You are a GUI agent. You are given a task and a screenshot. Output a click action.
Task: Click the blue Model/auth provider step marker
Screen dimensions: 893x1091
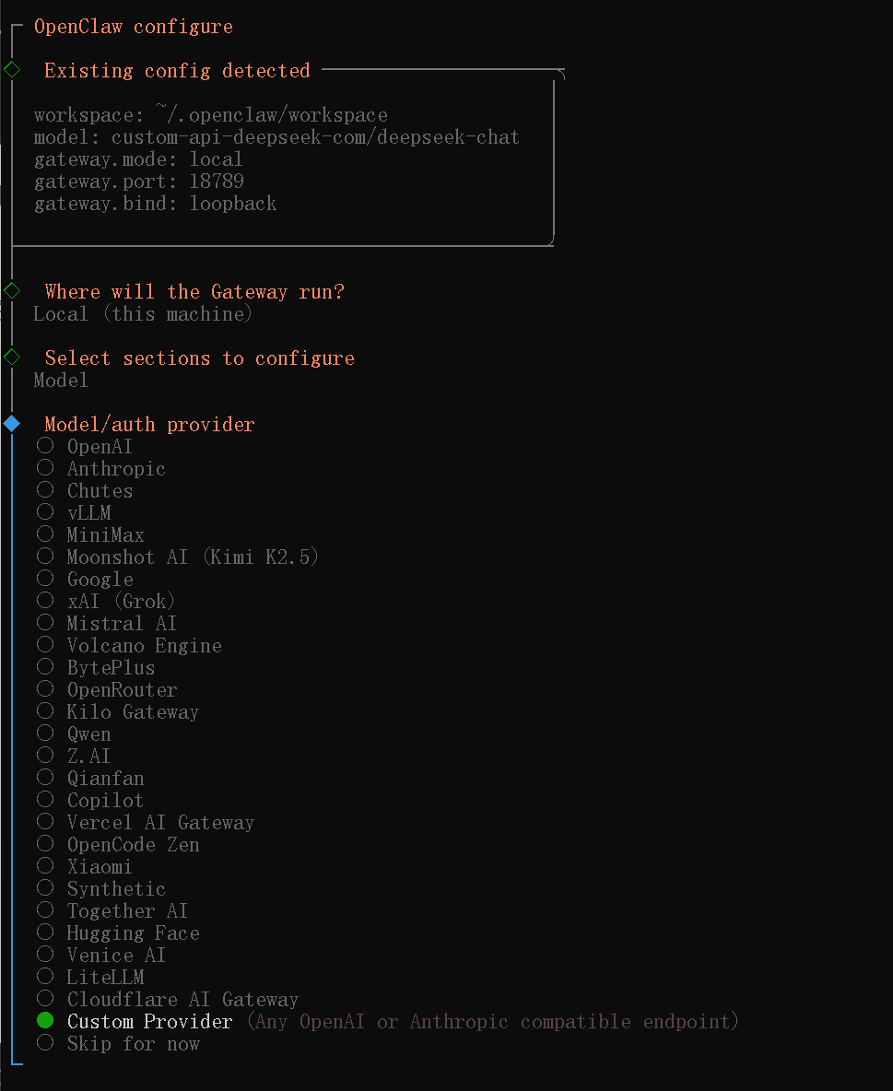[12, 423]
